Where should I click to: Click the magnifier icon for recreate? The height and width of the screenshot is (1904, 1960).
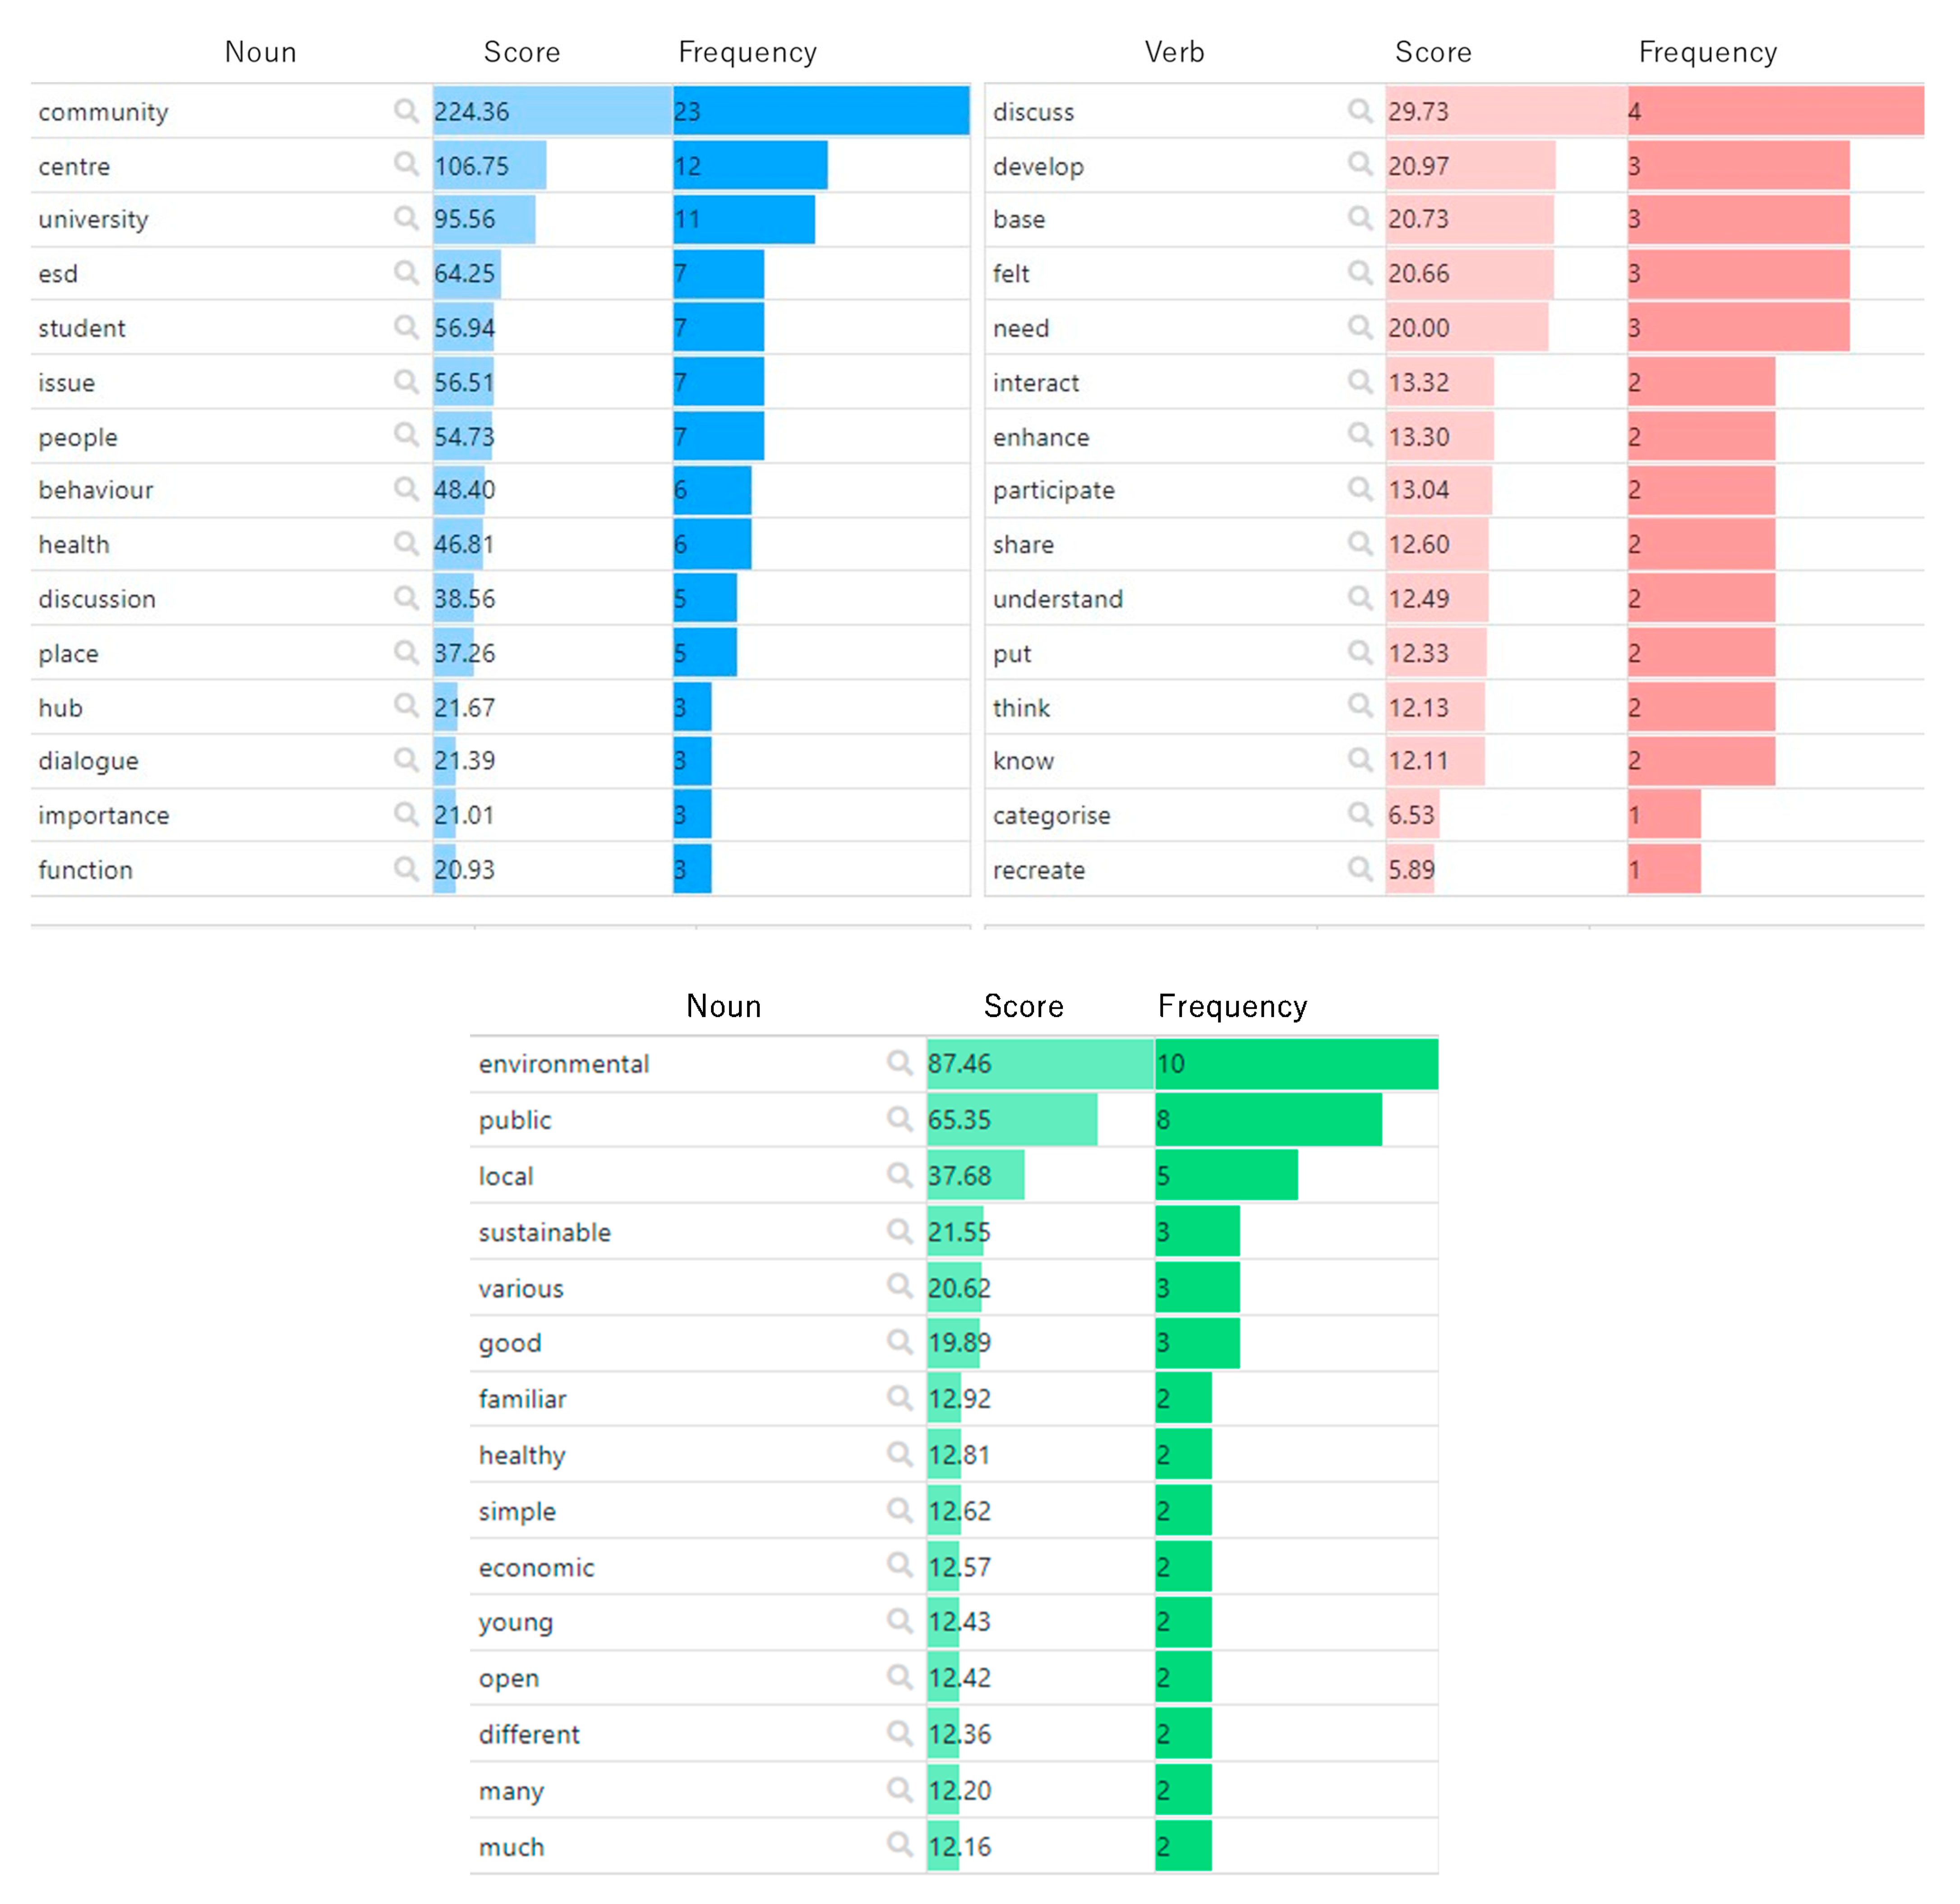(1360, 868)
